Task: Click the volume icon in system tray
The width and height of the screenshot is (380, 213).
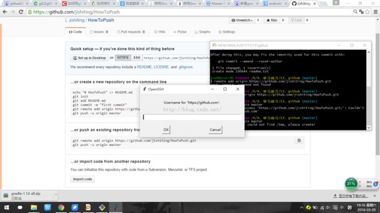Action: click(x=328, y=207)
